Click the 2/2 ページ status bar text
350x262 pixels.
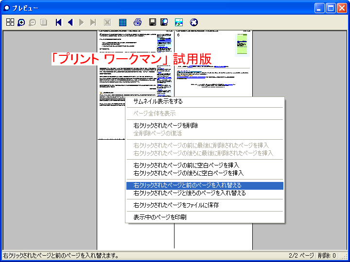pos(301,256)
